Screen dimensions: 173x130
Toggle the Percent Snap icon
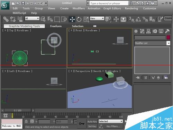tap(145, 19)
